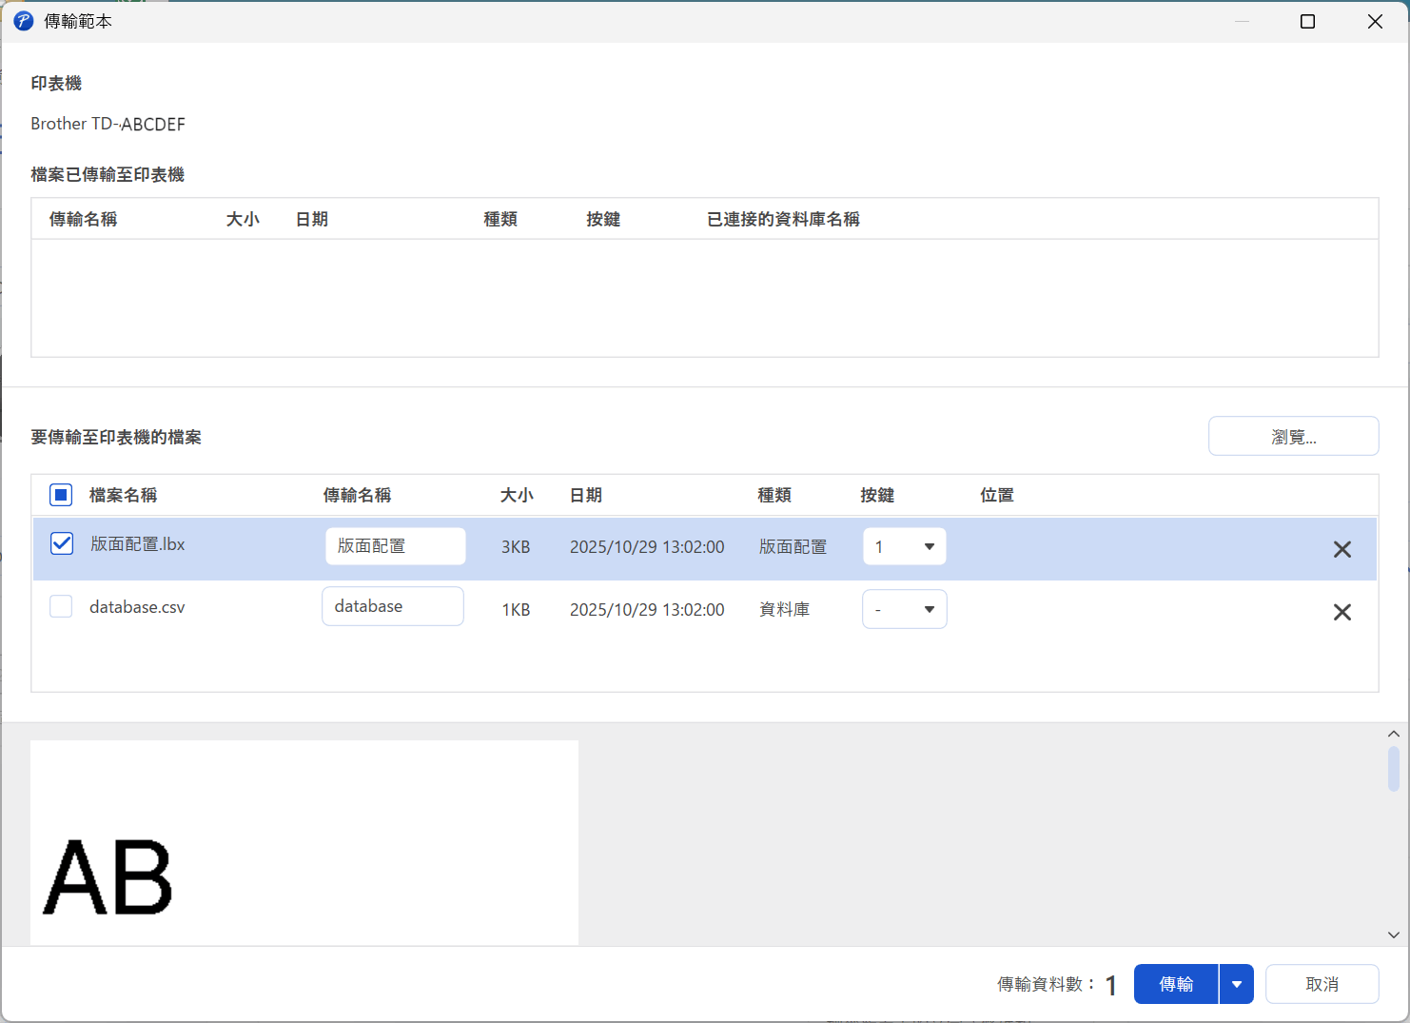Image resolution: width=1410 pixels, height=1023 pixels.
Task: Sort files by 檔案名稱 column header
Action: click(x=123, y=495)
